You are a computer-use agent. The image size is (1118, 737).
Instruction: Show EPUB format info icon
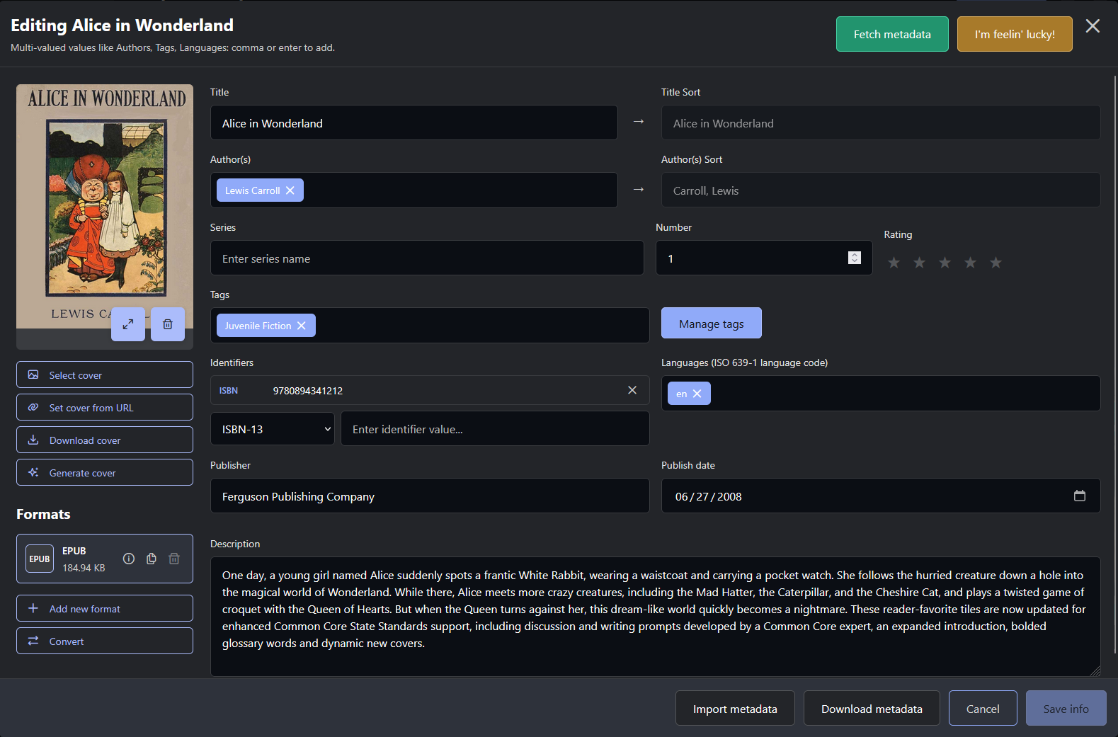point(129,559)
